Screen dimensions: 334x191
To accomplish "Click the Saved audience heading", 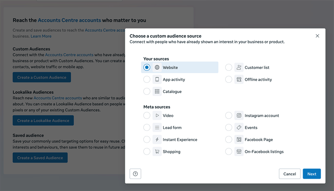I will point(28,135).
